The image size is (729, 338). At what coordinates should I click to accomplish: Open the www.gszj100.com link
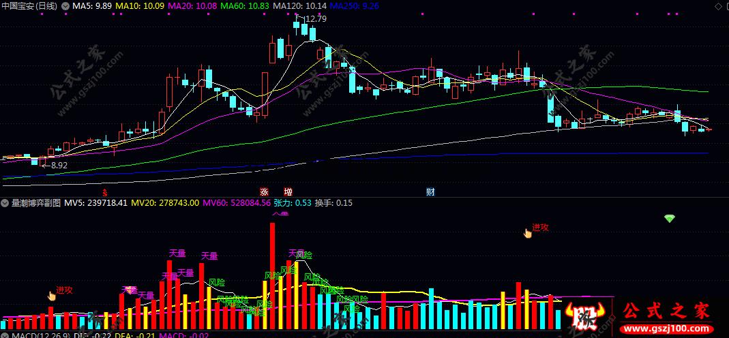pyautogui.click(x=668, y=329)
